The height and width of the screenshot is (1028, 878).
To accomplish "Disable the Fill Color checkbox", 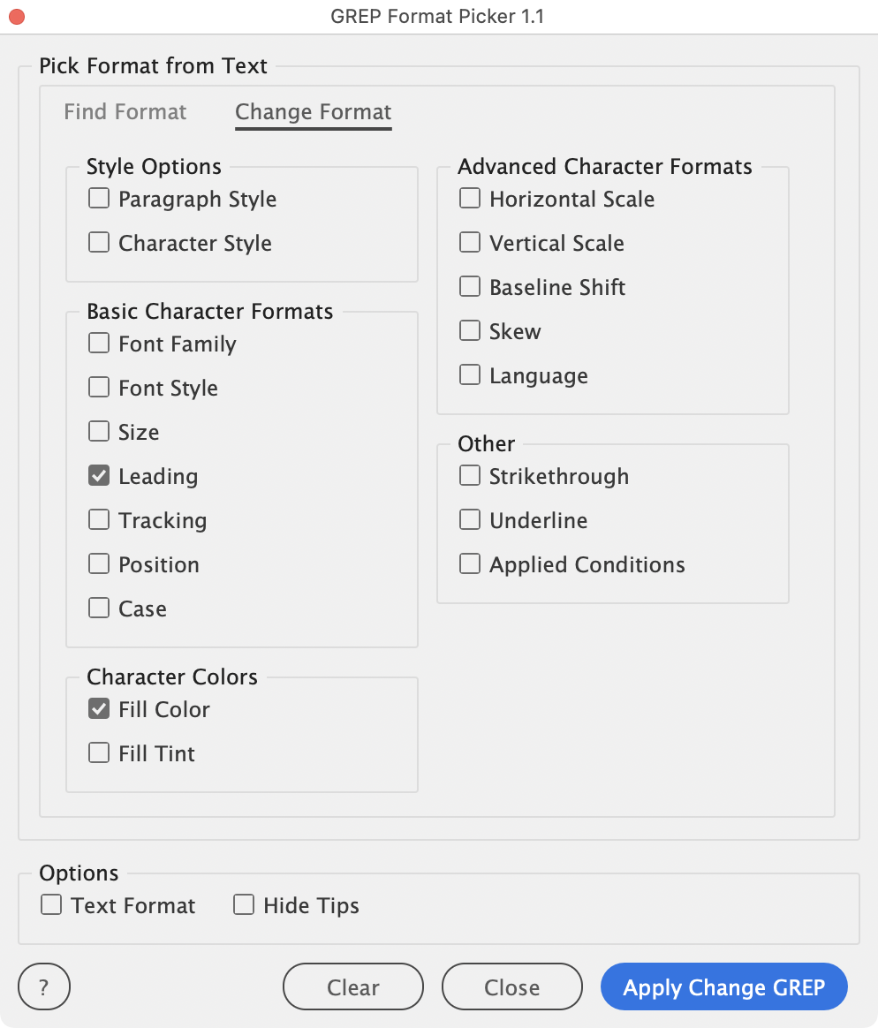I will (99, 709).
